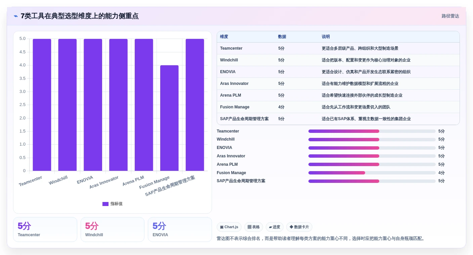Click the Windchill bar in the chart
The width and height of the screenshot is (473, 255).
tap(68, 105)
